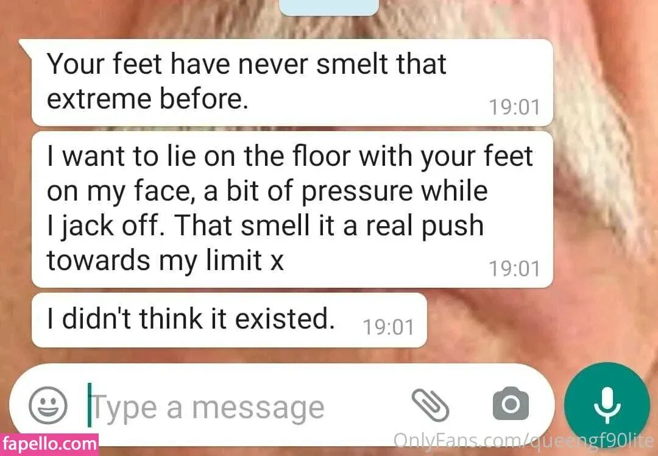Click the 'on my face' line of text
This screenshot has height=456, width=658.
267,191
